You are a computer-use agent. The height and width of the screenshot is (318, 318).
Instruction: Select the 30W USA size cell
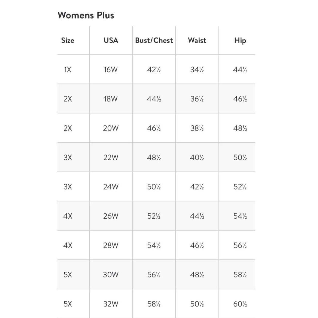[x=111, y=275]
